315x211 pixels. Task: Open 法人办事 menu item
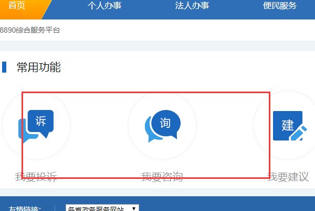click(x=192, y=6)
